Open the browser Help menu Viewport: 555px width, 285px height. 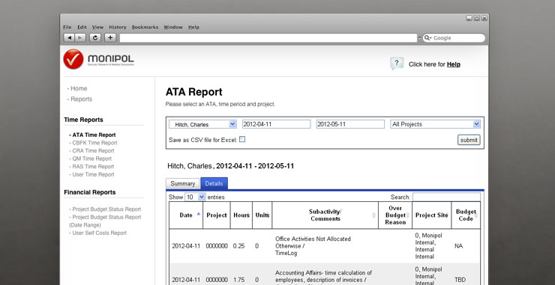(x=193, y=27)
